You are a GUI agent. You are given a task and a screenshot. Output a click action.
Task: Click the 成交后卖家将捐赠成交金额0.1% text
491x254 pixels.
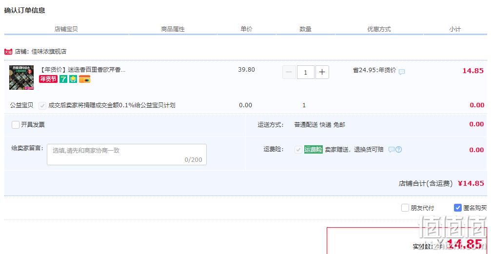pyautogui.click(x=112, y=105)
